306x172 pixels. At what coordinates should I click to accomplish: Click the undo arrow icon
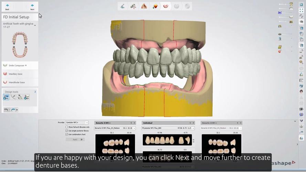click(6, 110)
